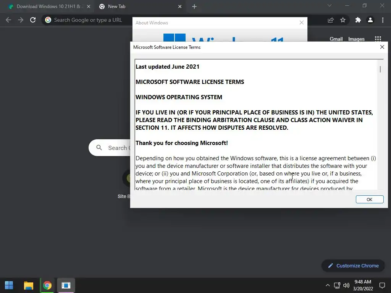Close the About Windows dialog
The width and height of the screenshot is (391, 293).
pyautogui.click(x=302, y=23)
